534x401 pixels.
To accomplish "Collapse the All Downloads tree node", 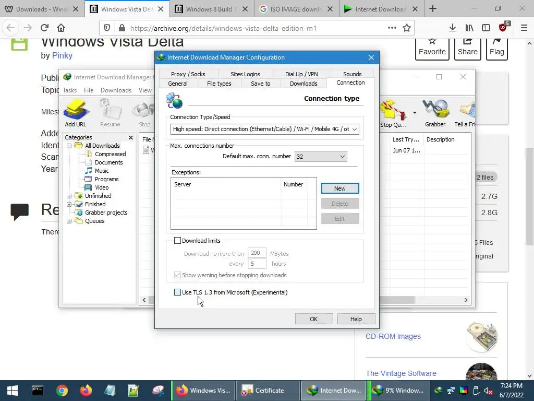I will coord(69,146).
